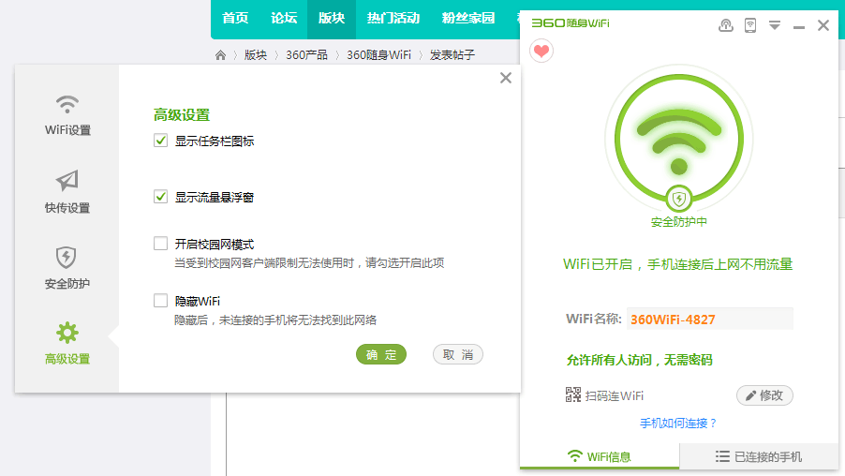Open the 论坛 navigation tab
This screenshot has width=845, height=476.
click(284, 19)
